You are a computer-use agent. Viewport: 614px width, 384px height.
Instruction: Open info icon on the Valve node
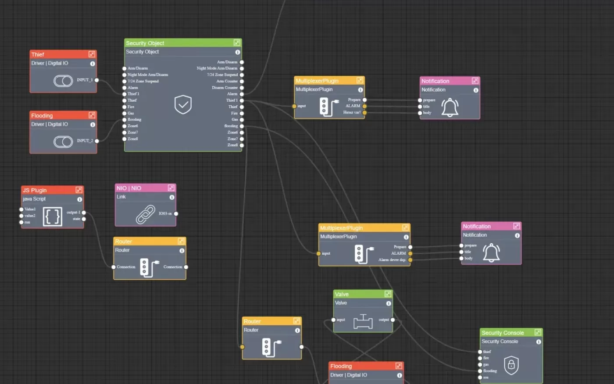click(389, 303)
